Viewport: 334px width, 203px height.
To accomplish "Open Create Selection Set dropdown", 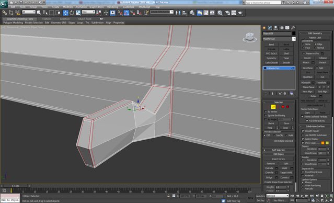I will 162,12.
